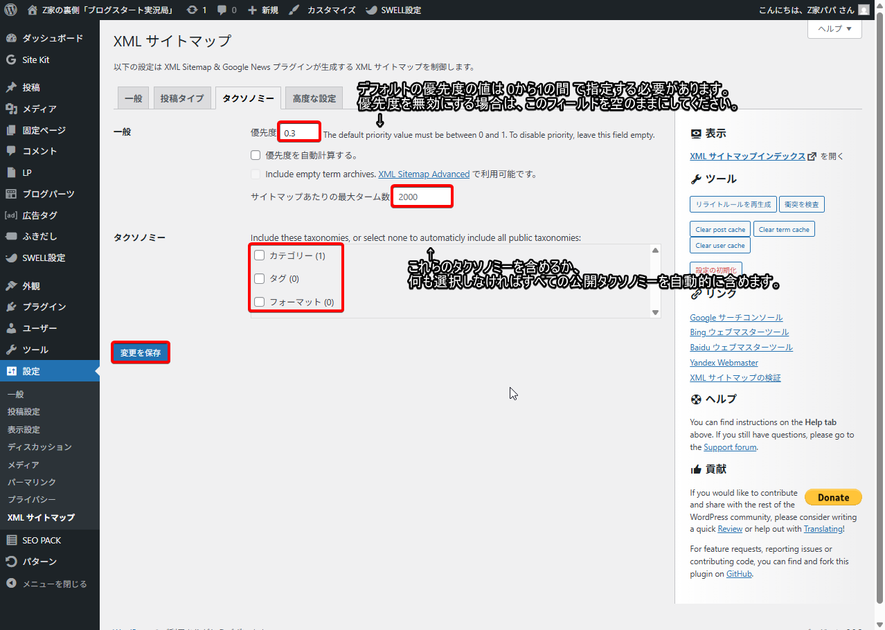Screen dimensions: 885x630
Task: Open プラグイン in the sidebar
Action: [50, 307]
